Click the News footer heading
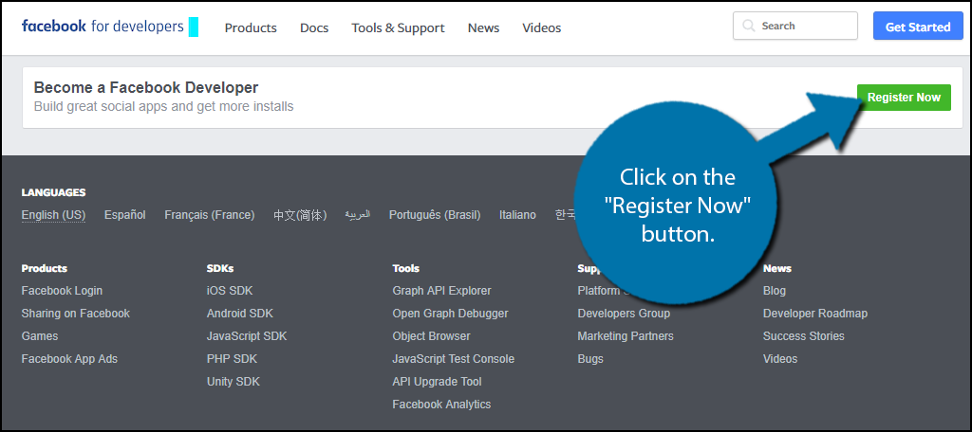The image size is (972, 432). pyautogui.click(x=777, y=268)
